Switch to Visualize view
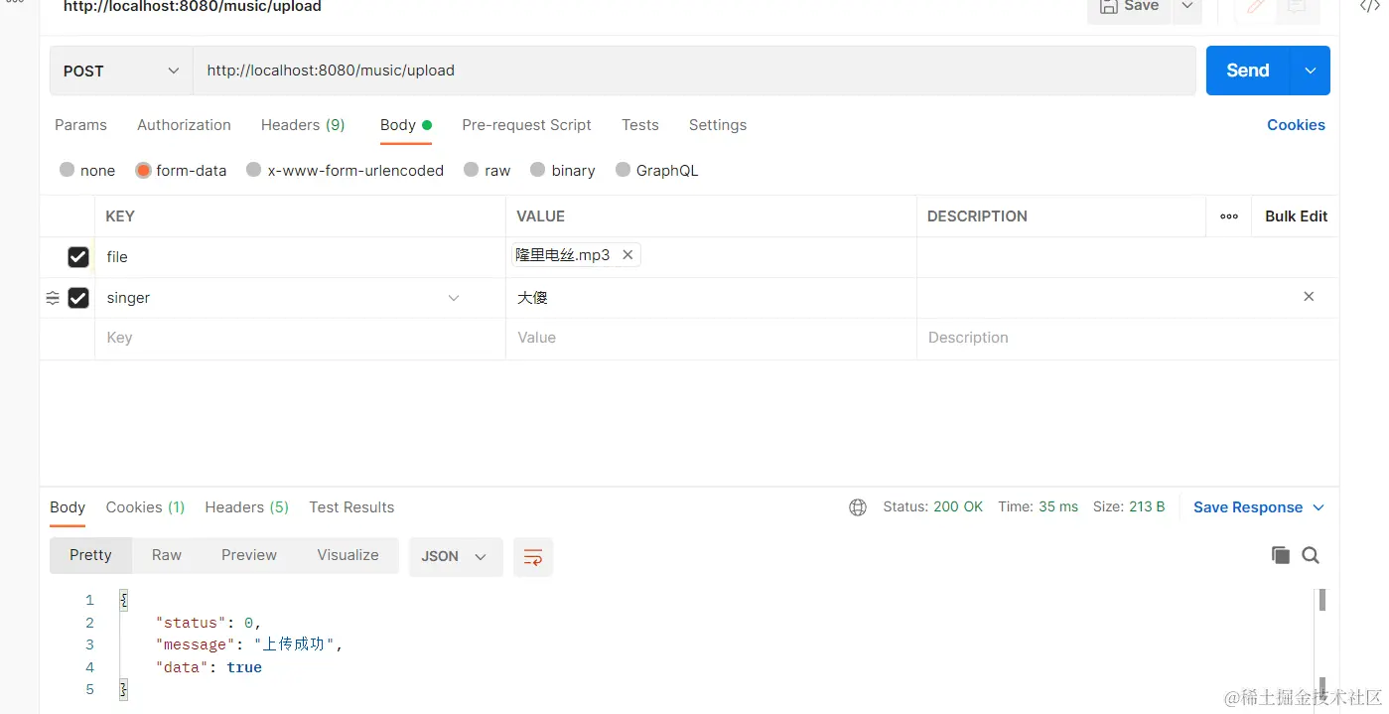The height and width of the screenshot is (714, 1389). pyautogui.click(x=347, y=555)
